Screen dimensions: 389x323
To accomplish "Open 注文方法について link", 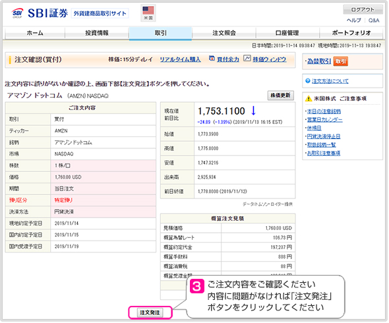I will 330,81.
